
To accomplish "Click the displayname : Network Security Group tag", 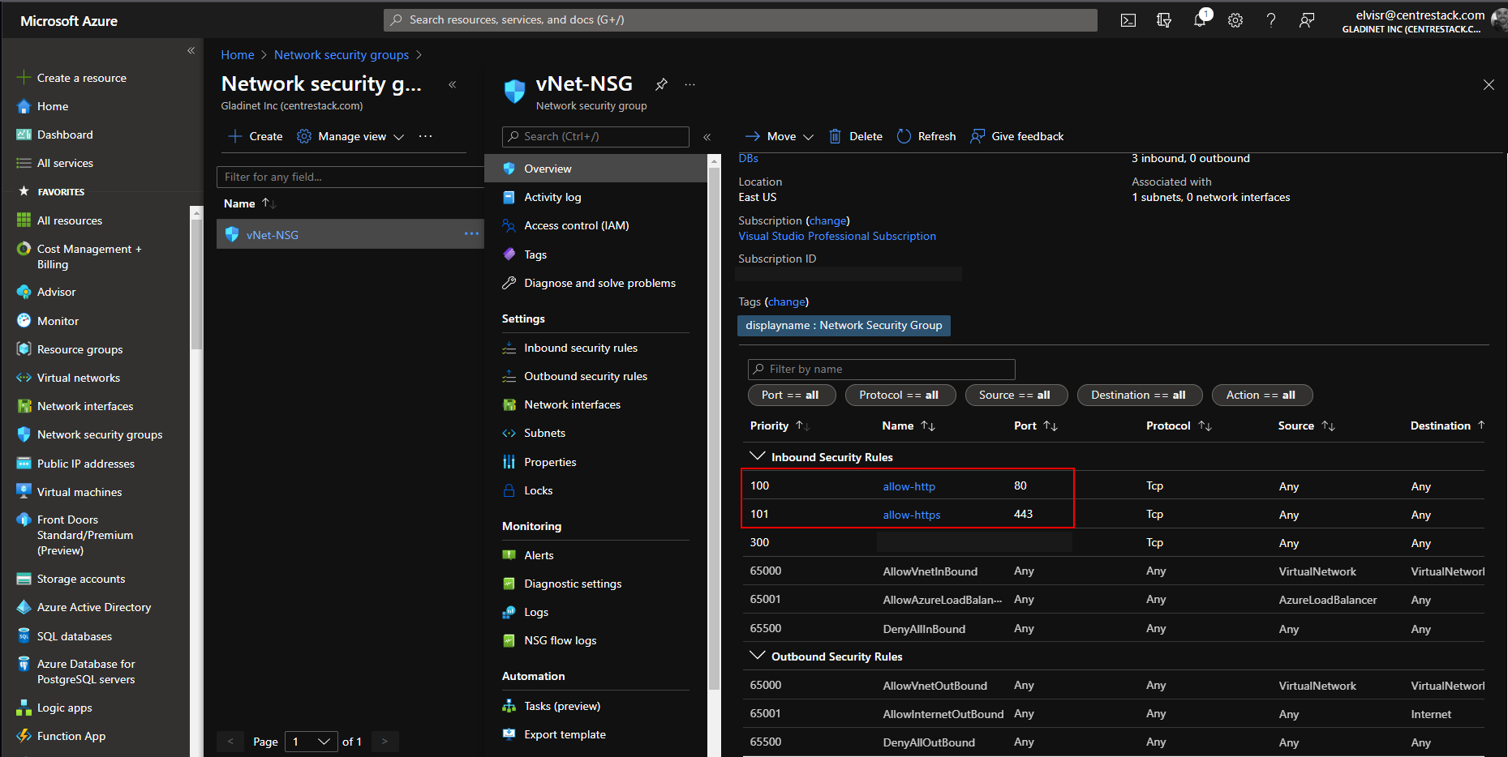I will [x=844, y=325].
